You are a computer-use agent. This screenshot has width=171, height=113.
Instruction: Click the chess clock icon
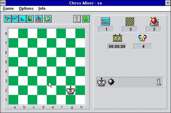point(117,38)
